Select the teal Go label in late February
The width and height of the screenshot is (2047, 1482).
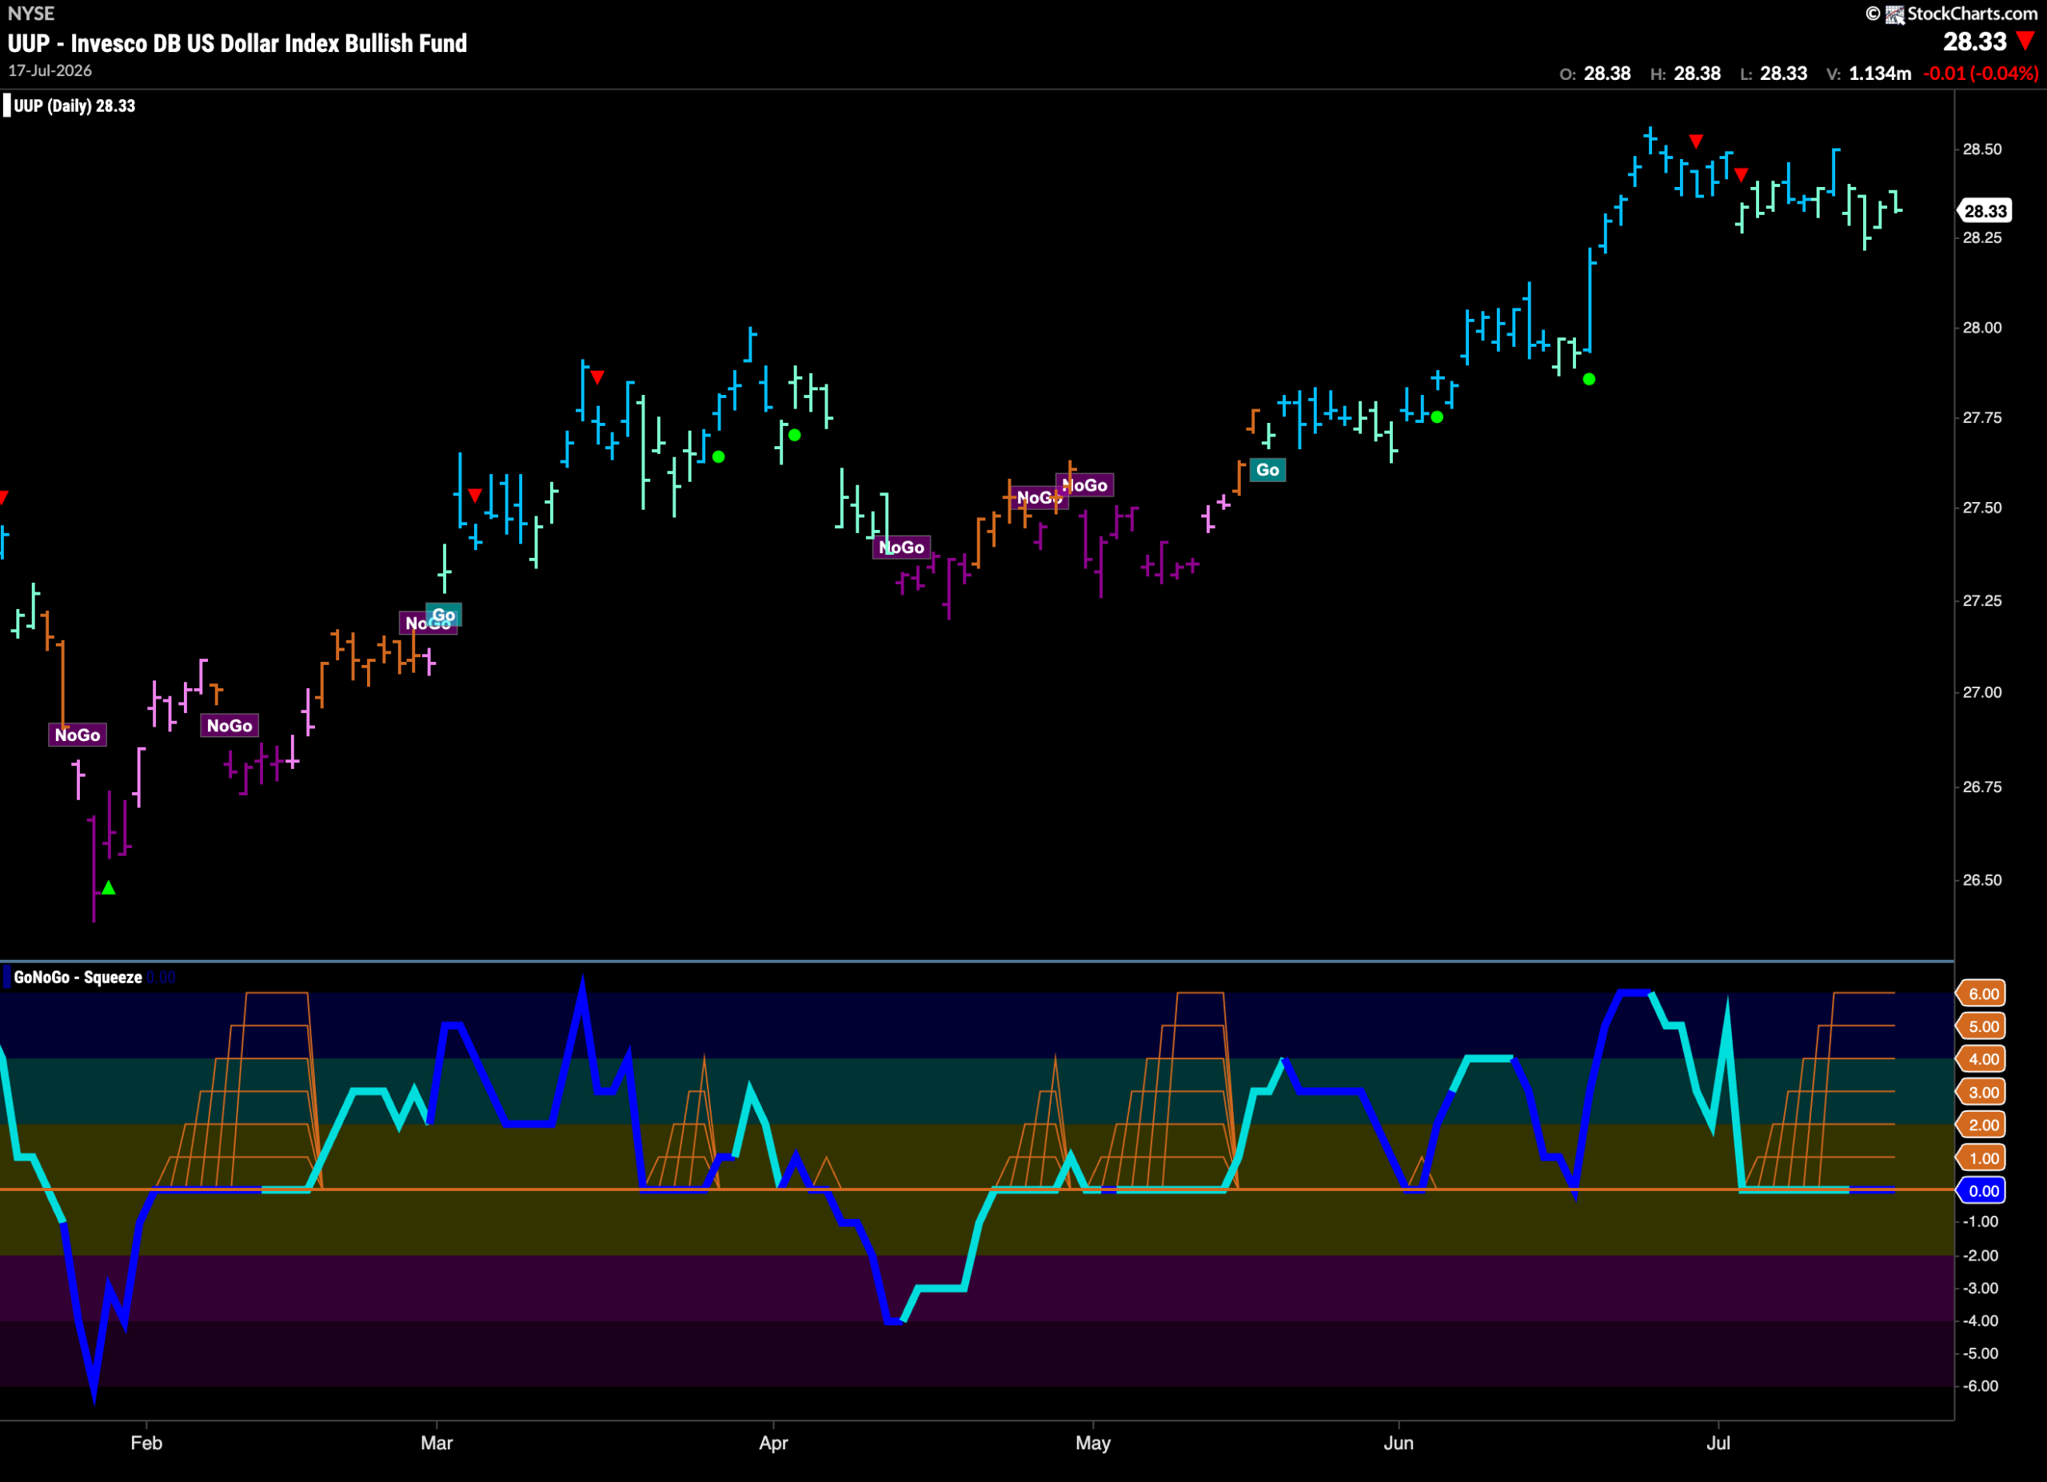pyautogui.click(x=444, y=616)
